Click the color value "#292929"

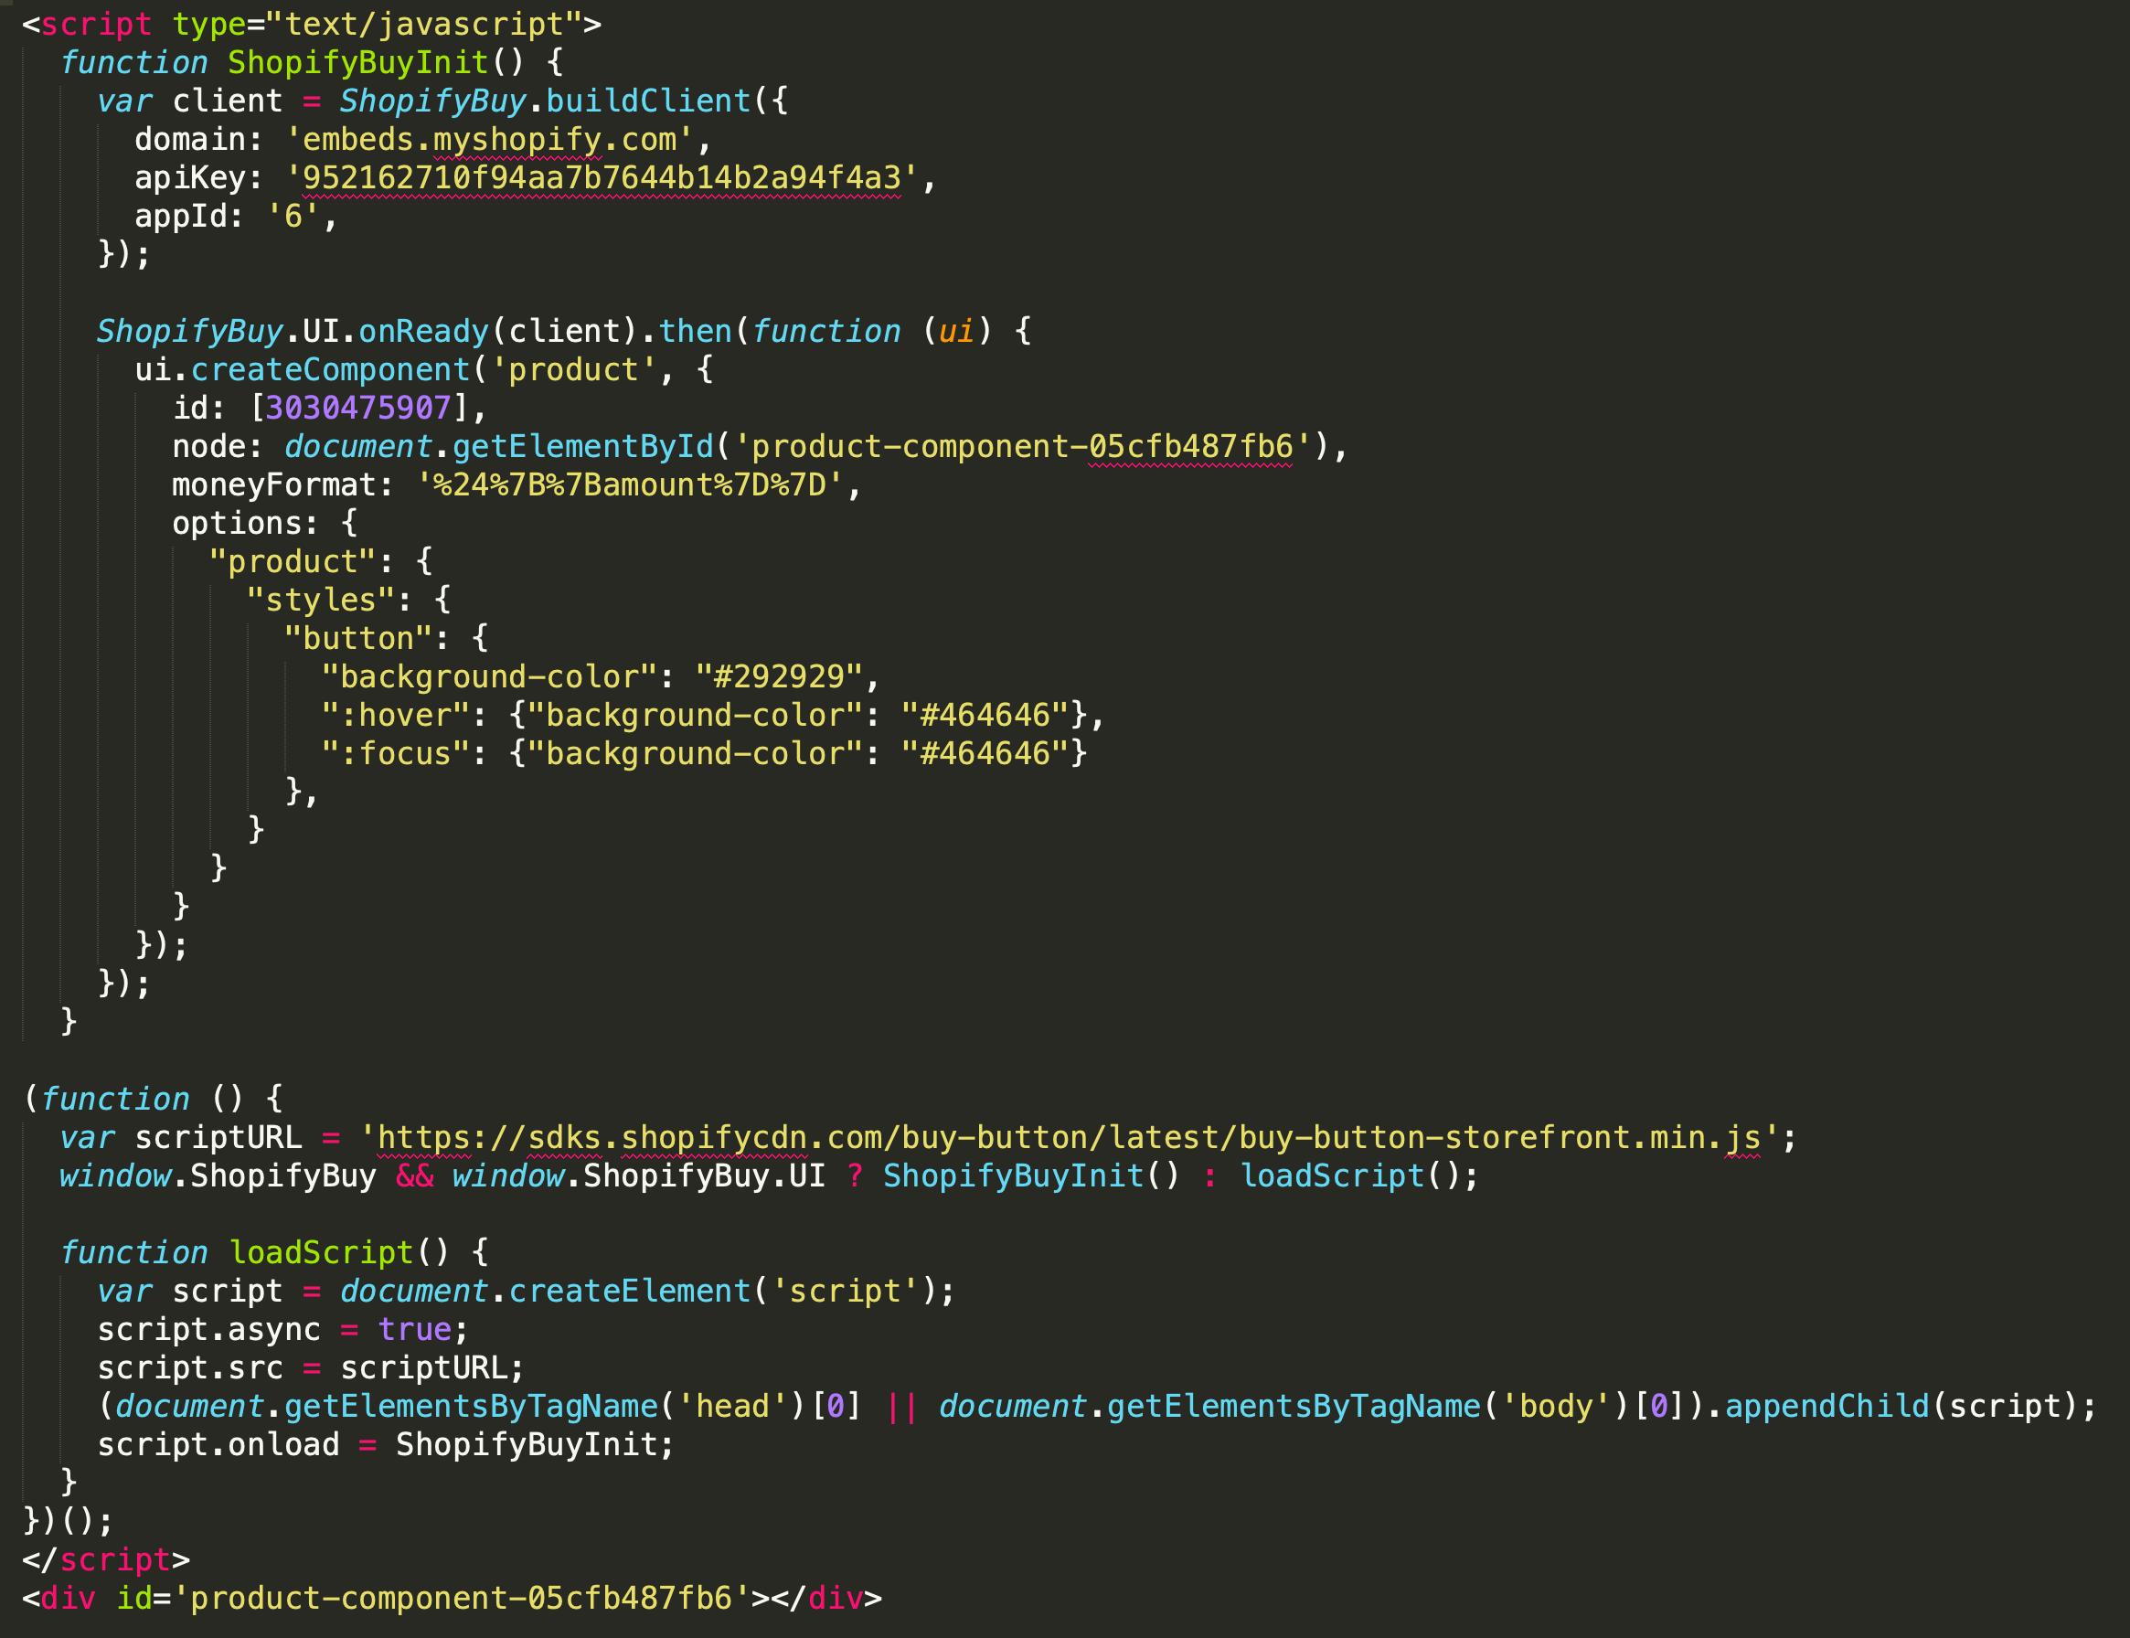pyautogui.click(x=780, y=676)
